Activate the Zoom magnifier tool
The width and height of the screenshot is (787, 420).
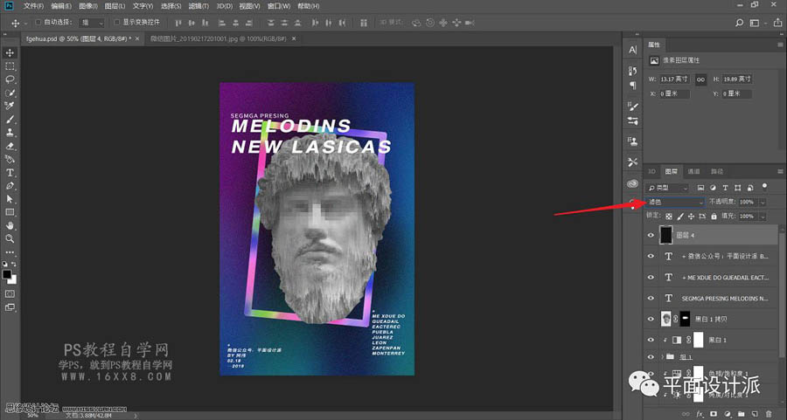click(10, 238)
